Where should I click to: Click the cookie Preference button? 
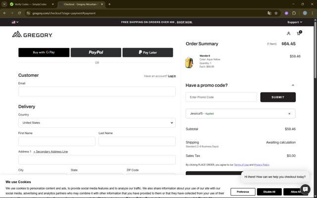pos(243,192)
